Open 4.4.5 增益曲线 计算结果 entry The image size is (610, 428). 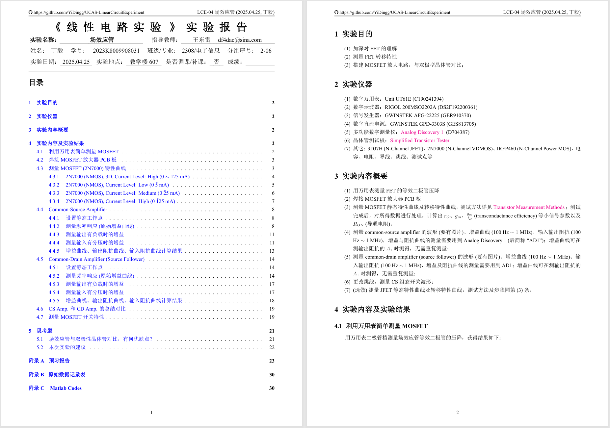tap(116, 251)
